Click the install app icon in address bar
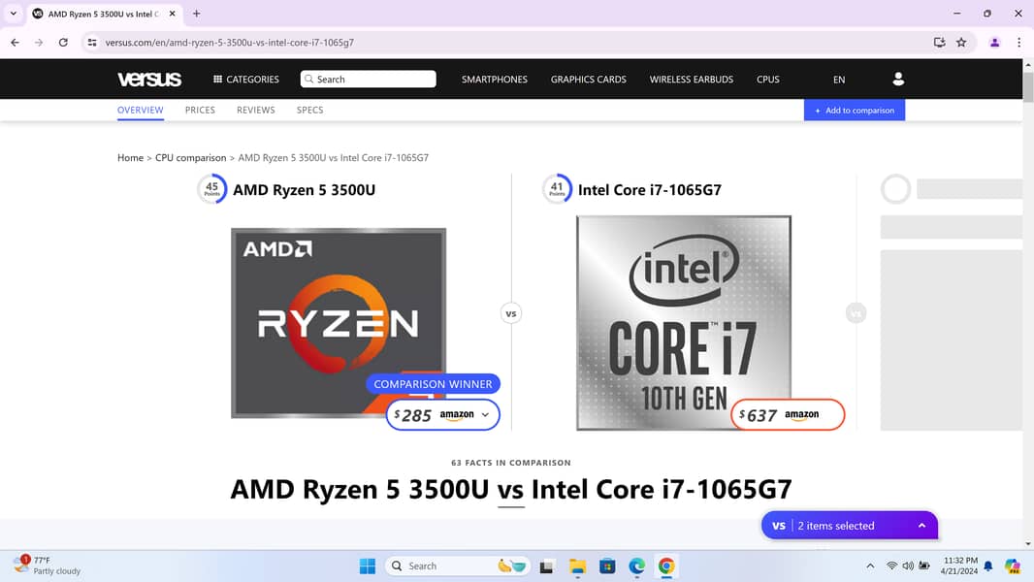Screen dimensions: 1034x582 [x=939, y=42]
